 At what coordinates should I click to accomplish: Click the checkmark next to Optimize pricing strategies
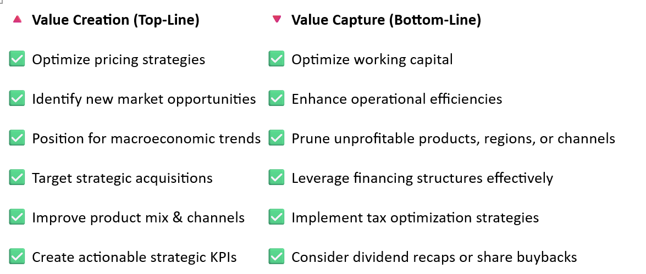point(17,59)
